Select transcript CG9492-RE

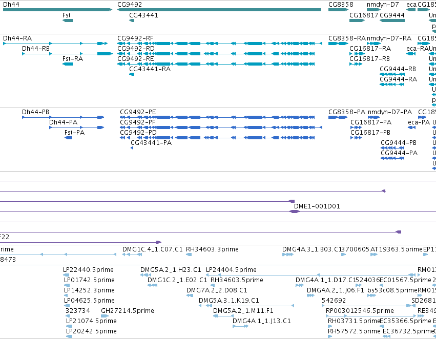tap(216, 64)
